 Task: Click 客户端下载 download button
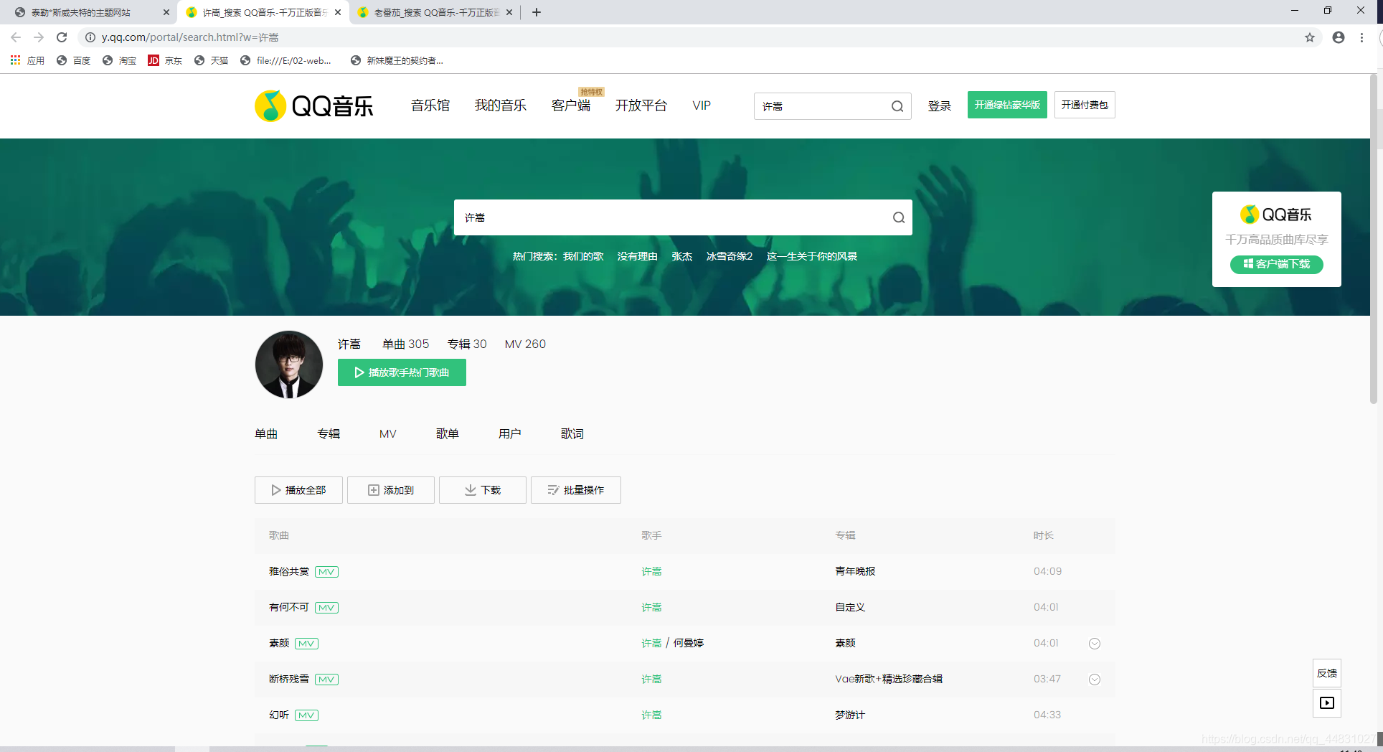point(1277,264)
